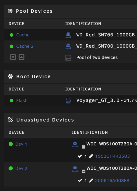Click the Unassigned Devices unlink icon
Screen dimensions: 137x191
(10, 120)
